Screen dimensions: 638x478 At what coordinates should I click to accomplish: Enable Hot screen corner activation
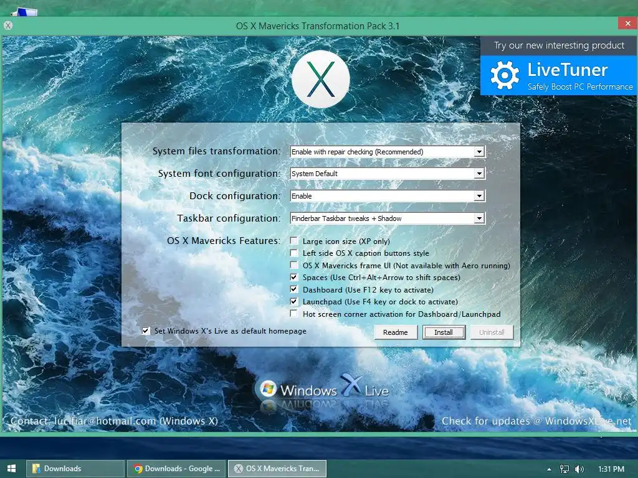click(294, 314)
